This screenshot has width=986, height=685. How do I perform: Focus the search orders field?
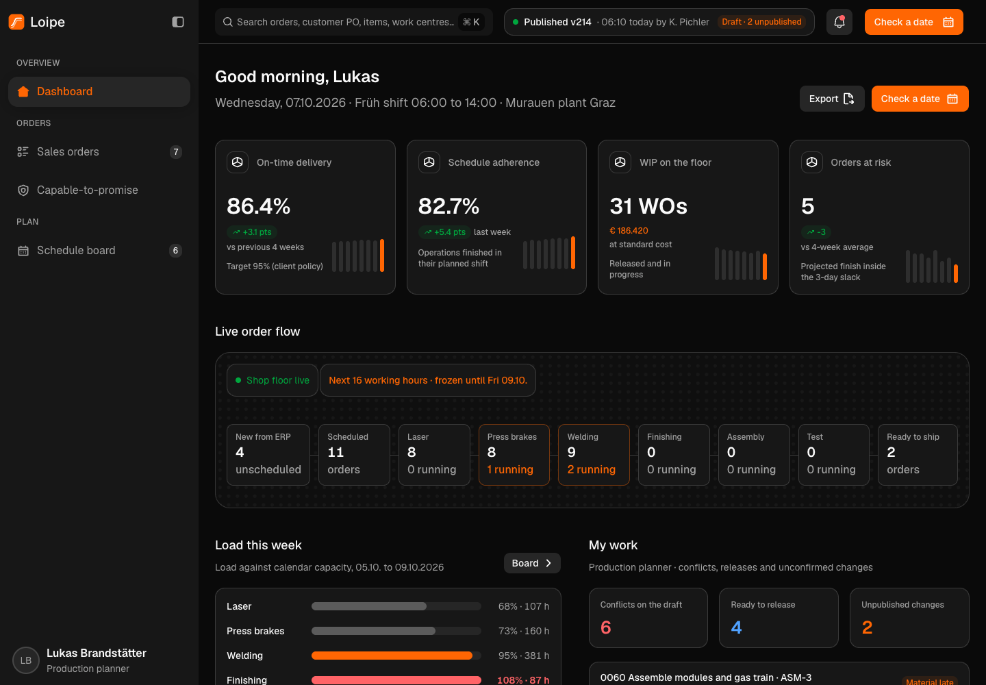click(x=354, y=22)
